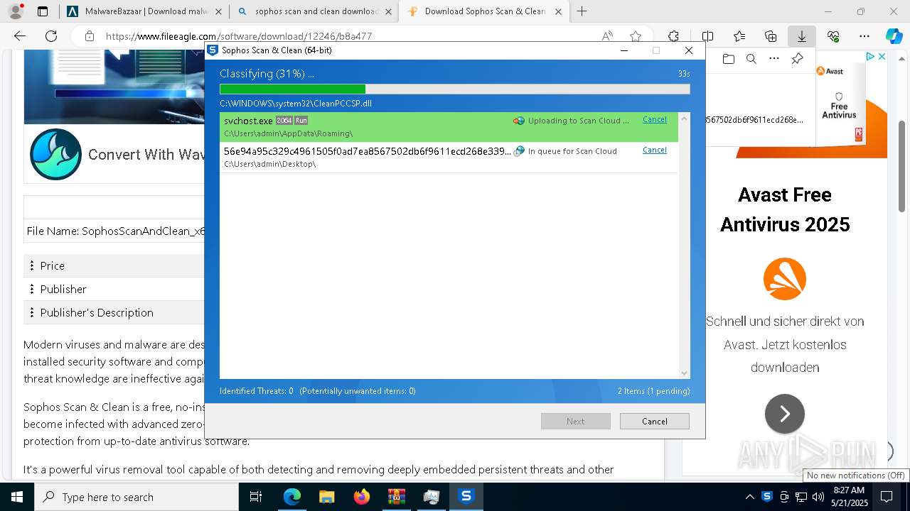910x511 pixels.
Task: Click the taskbar search box
Action: coord(136,497)
